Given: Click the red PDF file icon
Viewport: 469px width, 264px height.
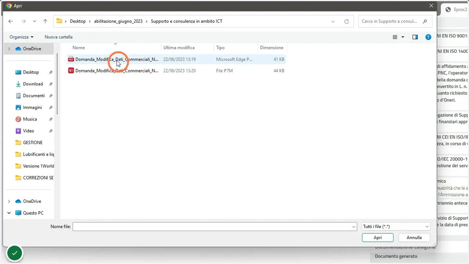Looking at the screenshot, I should [x=71, y=59].
